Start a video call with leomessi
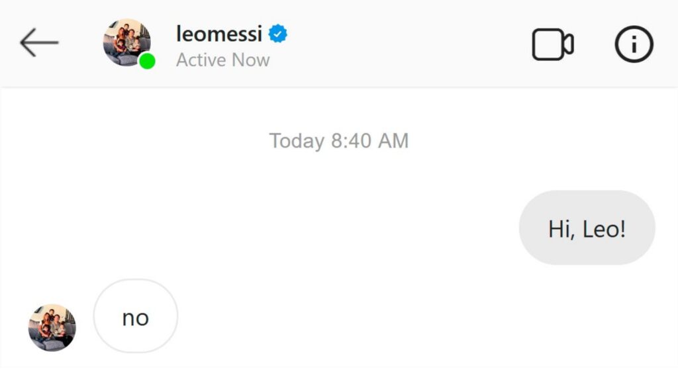 553,44
